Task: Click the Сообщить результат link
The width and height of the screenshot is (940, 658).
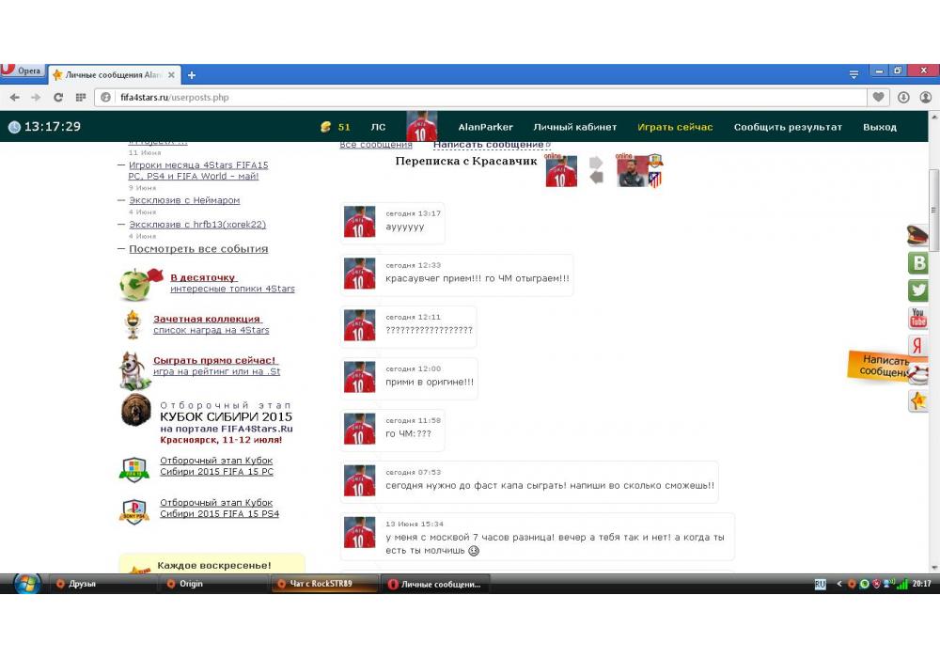Action: click(788, 127)
